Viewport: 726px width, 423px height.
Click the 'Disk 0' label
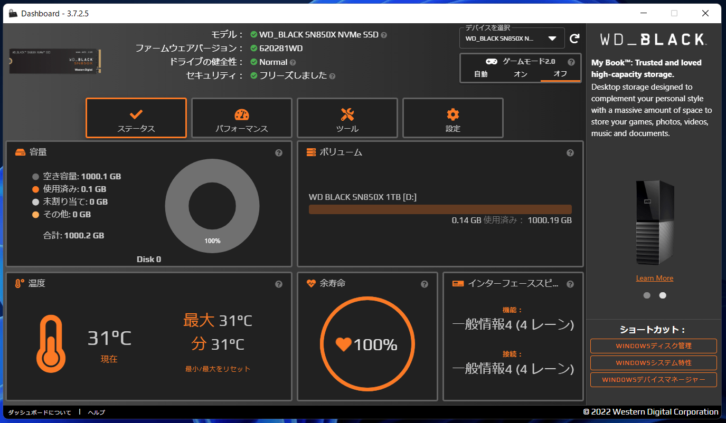point(149,259)
